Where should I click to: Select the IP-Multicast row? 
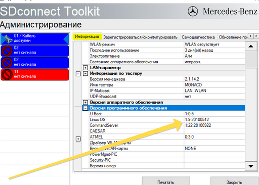(x=167, y=90)
